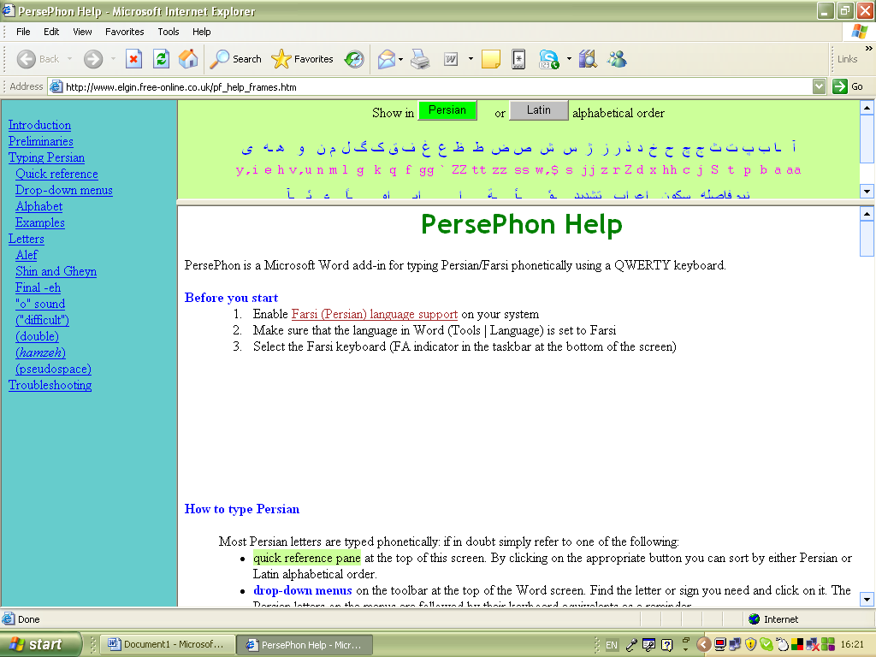The image size is (876, 657).
Task: Open the Shin and Gheyn sidebar link
Action: [56, 271]
